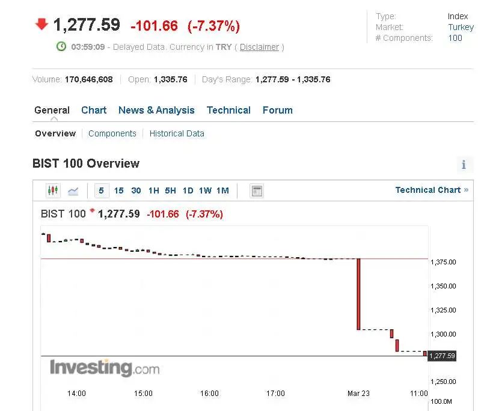This screenshot has width=478, height=411.
Task: Click the Turkey market link
Action: tap(461, 27)
